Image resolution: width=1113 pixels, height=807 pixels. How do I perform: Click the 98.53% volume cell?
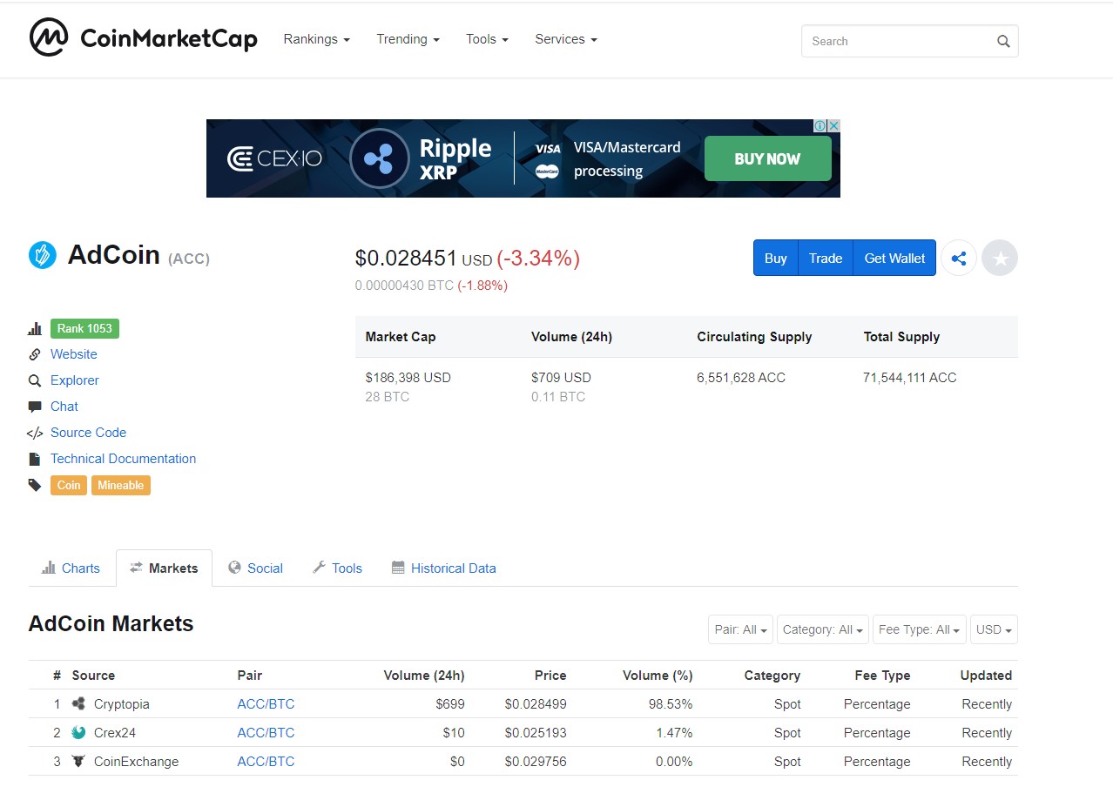[x=671, y=703]
